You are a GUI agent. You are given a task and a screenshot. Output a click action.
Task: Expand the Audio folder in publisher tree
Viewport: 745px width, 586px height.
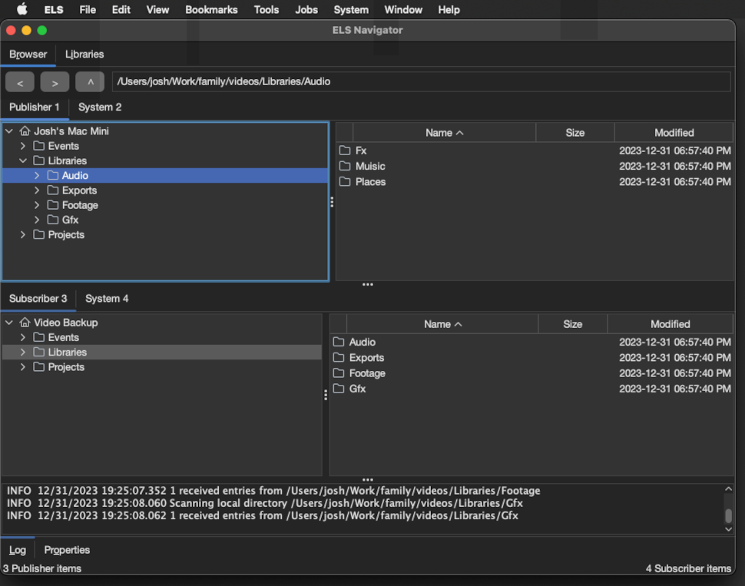click(37, 175)
